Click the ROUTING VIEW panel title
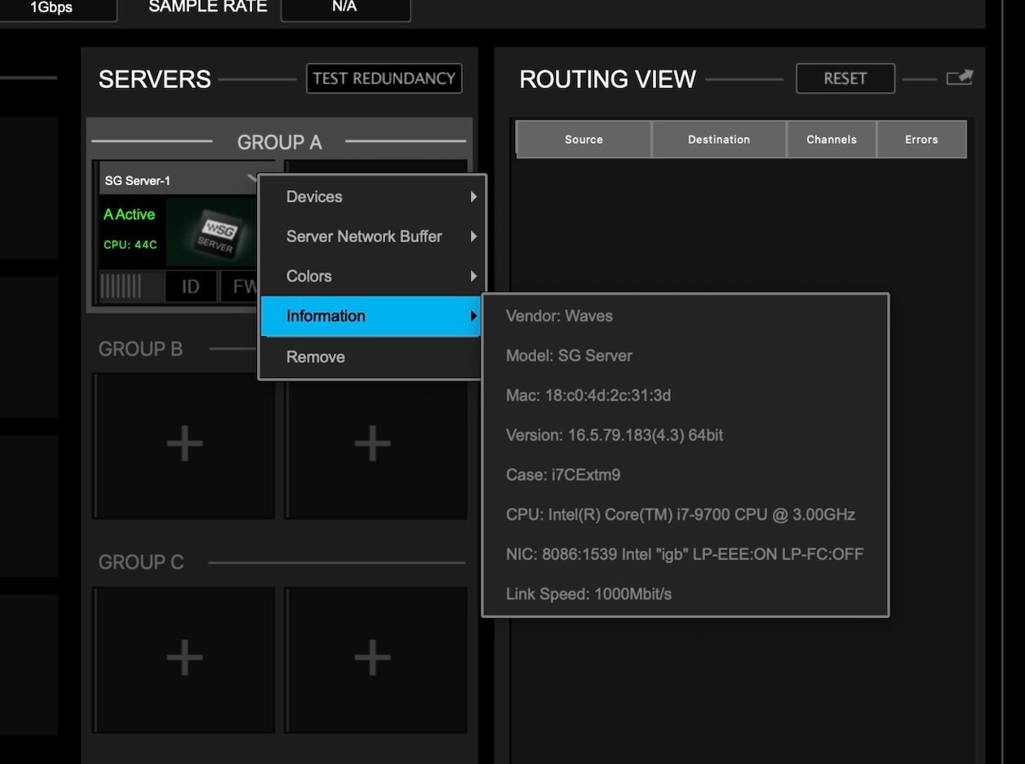The width and height of the screenshot is (1025, 764). [x=608, y=79]
